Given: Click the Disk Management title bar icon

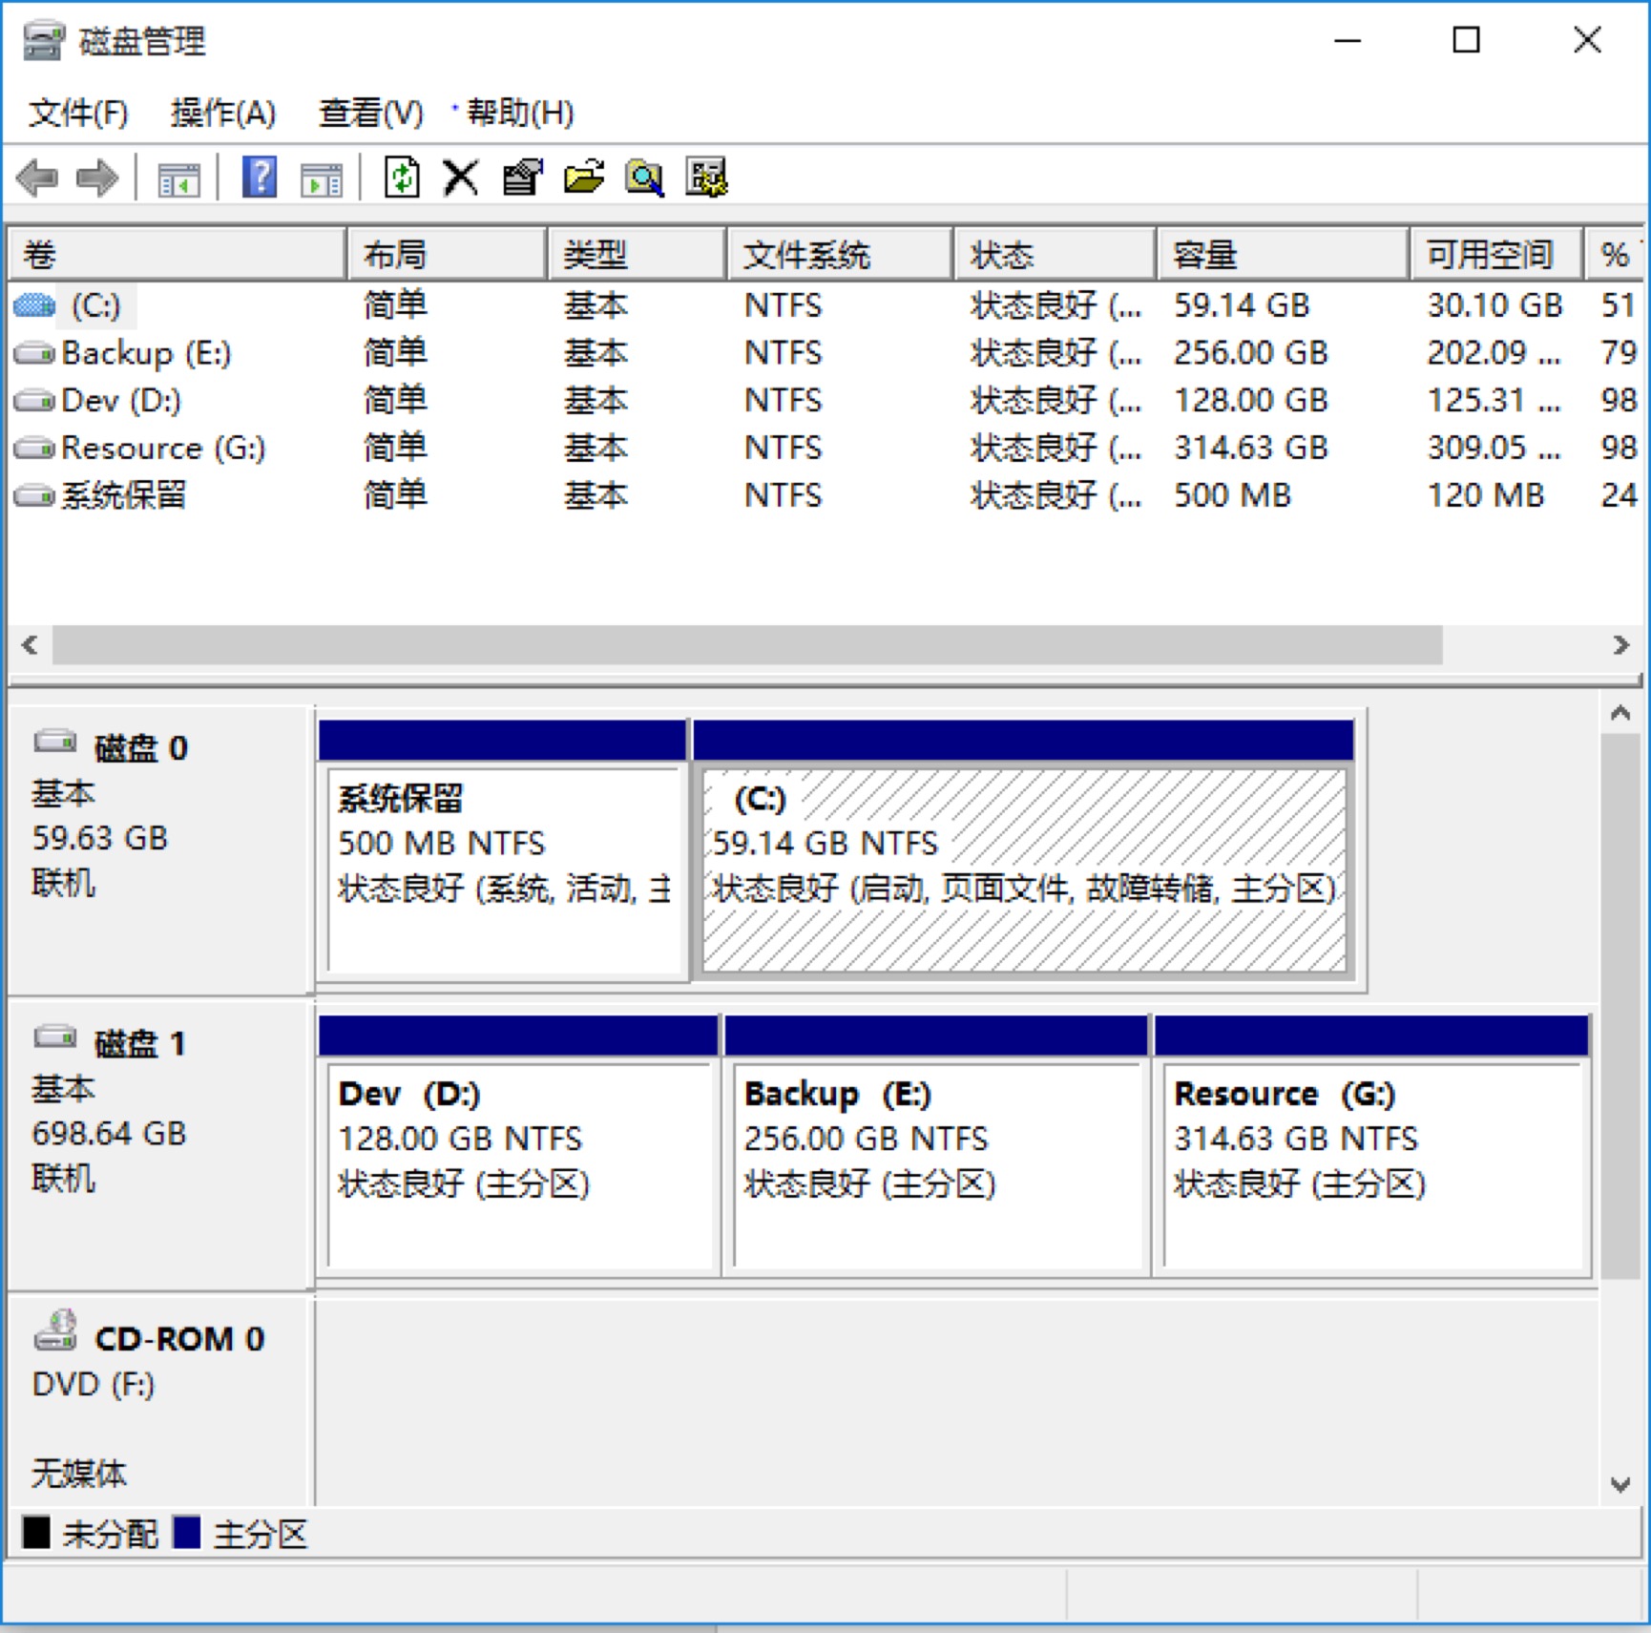Looking at the screenshot, I should (44, 41).
